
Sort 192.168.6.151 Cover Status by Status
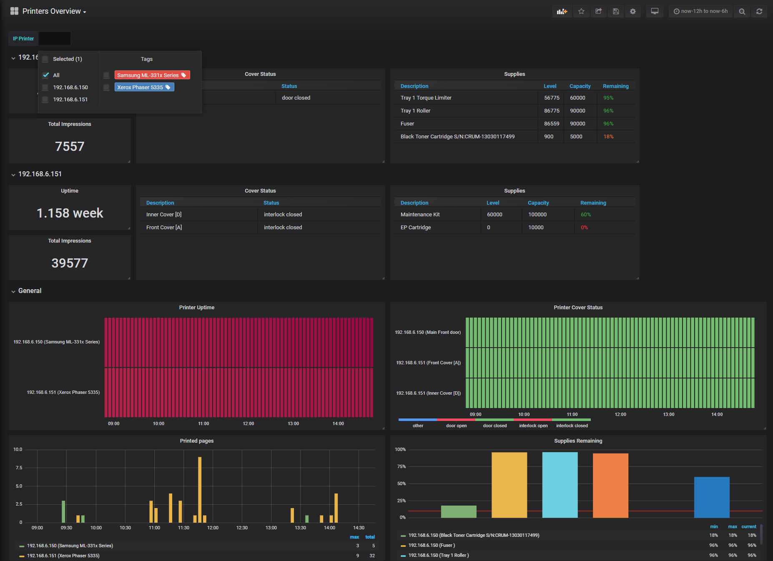click(x=271, y=203)
